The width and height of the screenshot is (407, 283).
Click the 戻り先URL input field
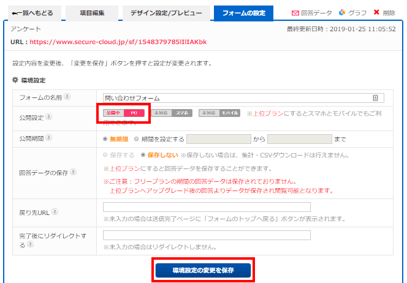[207, 207]
